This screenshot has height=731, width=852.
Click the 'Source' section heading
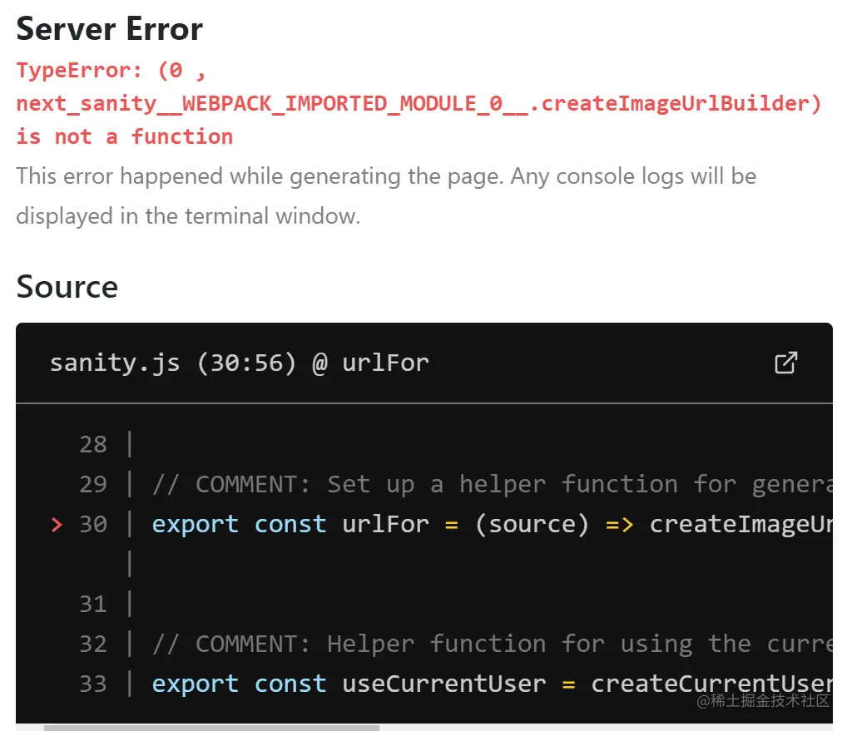pos(67,287)
